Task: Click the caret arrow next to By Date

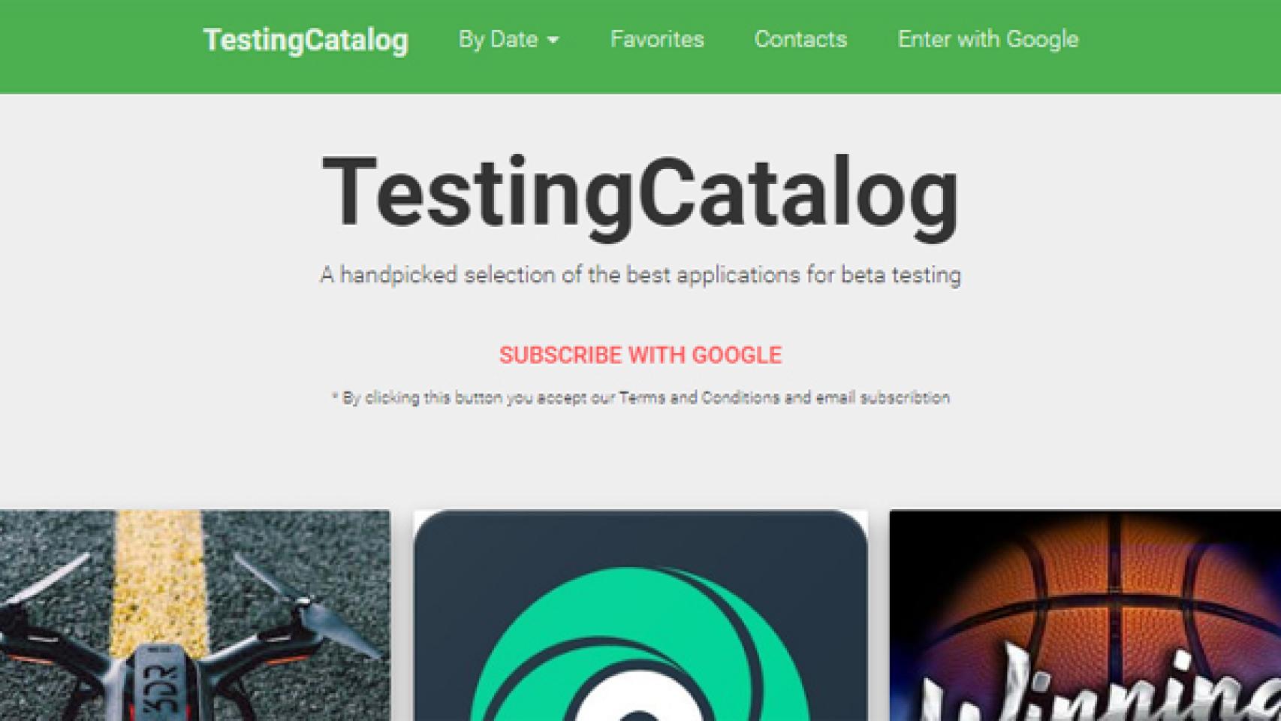Action: [x=555, y=41]
